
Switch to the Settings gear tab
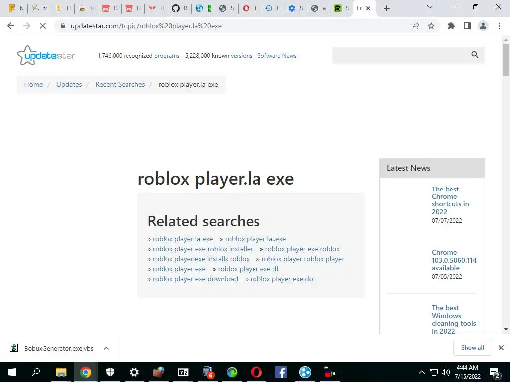coord(296,8)
